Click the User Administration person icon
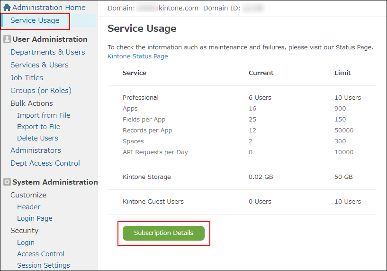387x271 pixels. point(7,39)
